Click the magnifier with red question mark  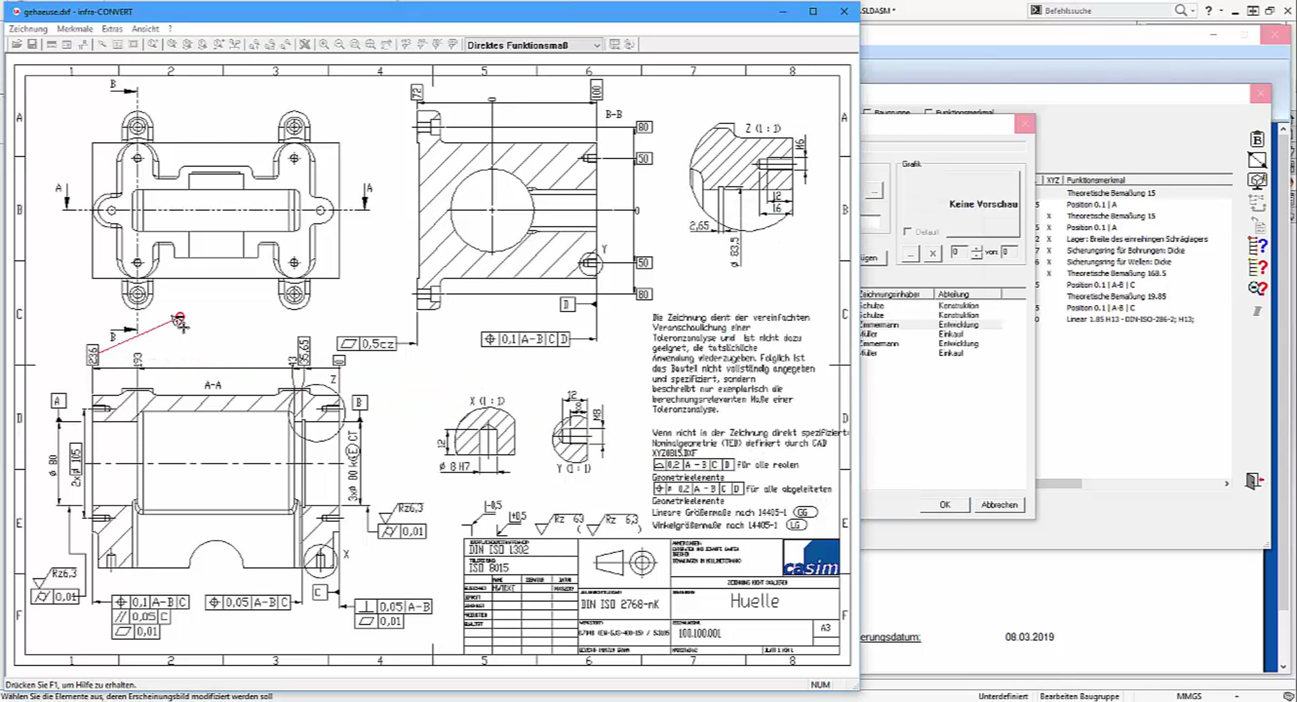(x=1258, y=288)
